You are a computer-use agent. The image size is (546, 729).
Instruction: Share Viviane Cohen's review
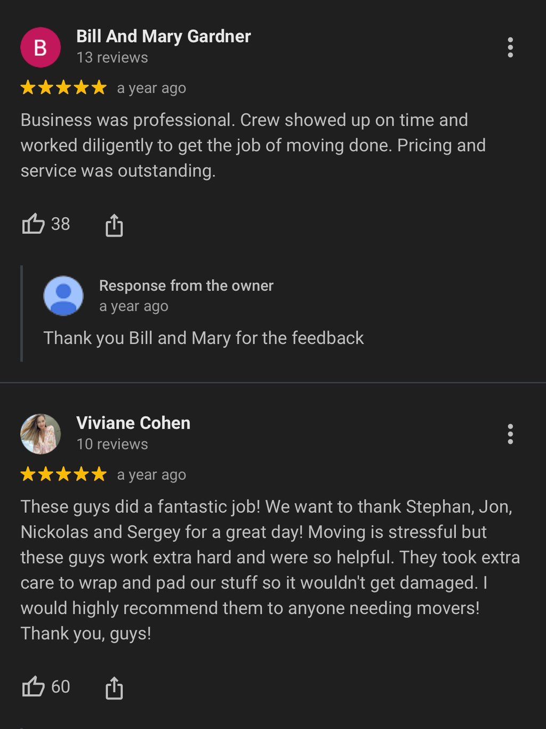click(x=114, y=687)
